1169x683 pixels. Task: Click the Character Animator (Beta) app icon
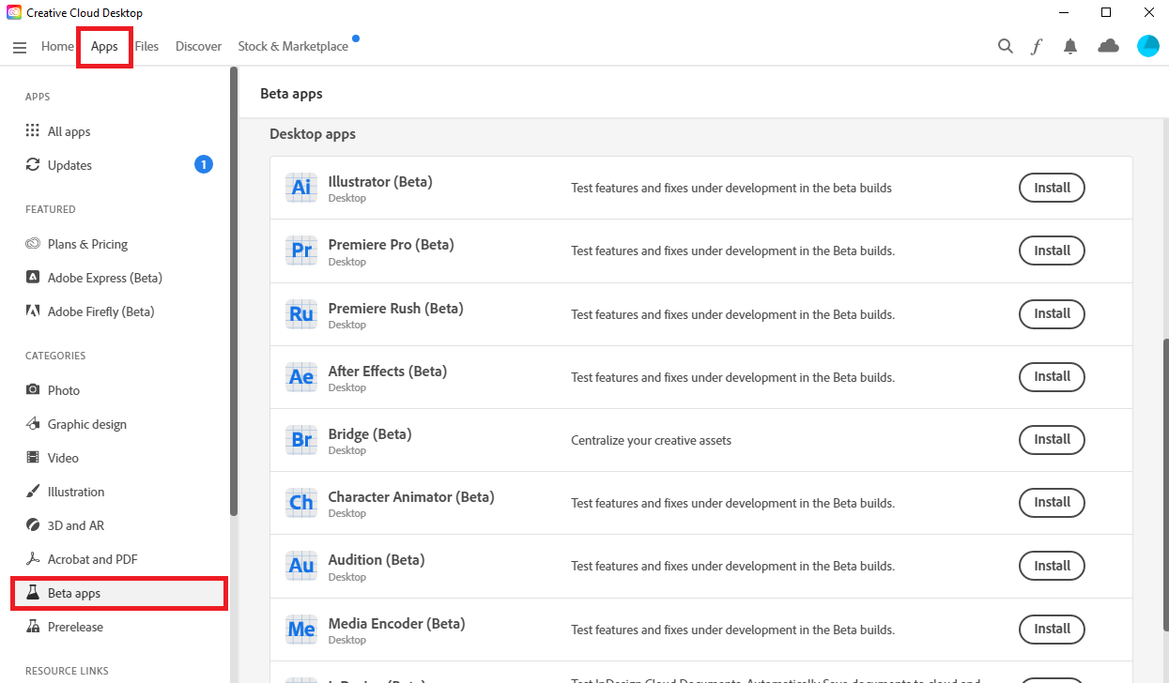(x=301, y=502)
